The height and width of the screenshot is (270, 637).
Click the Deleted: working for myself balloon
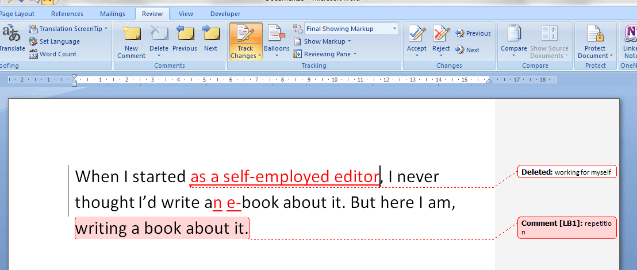click(x=567, y=172)
